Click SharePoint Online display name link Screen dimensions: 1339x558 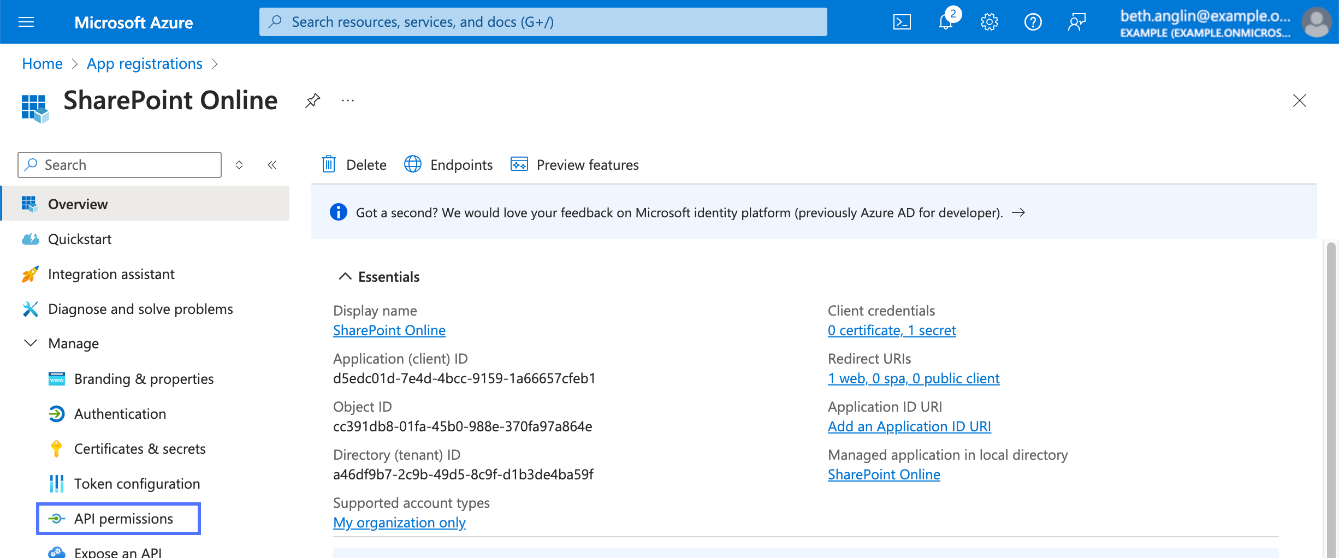click(389, 330)
